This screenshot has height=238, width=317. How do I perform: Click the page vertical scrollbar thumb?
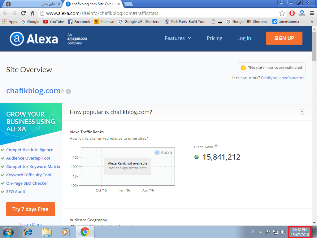coord(314,46)
